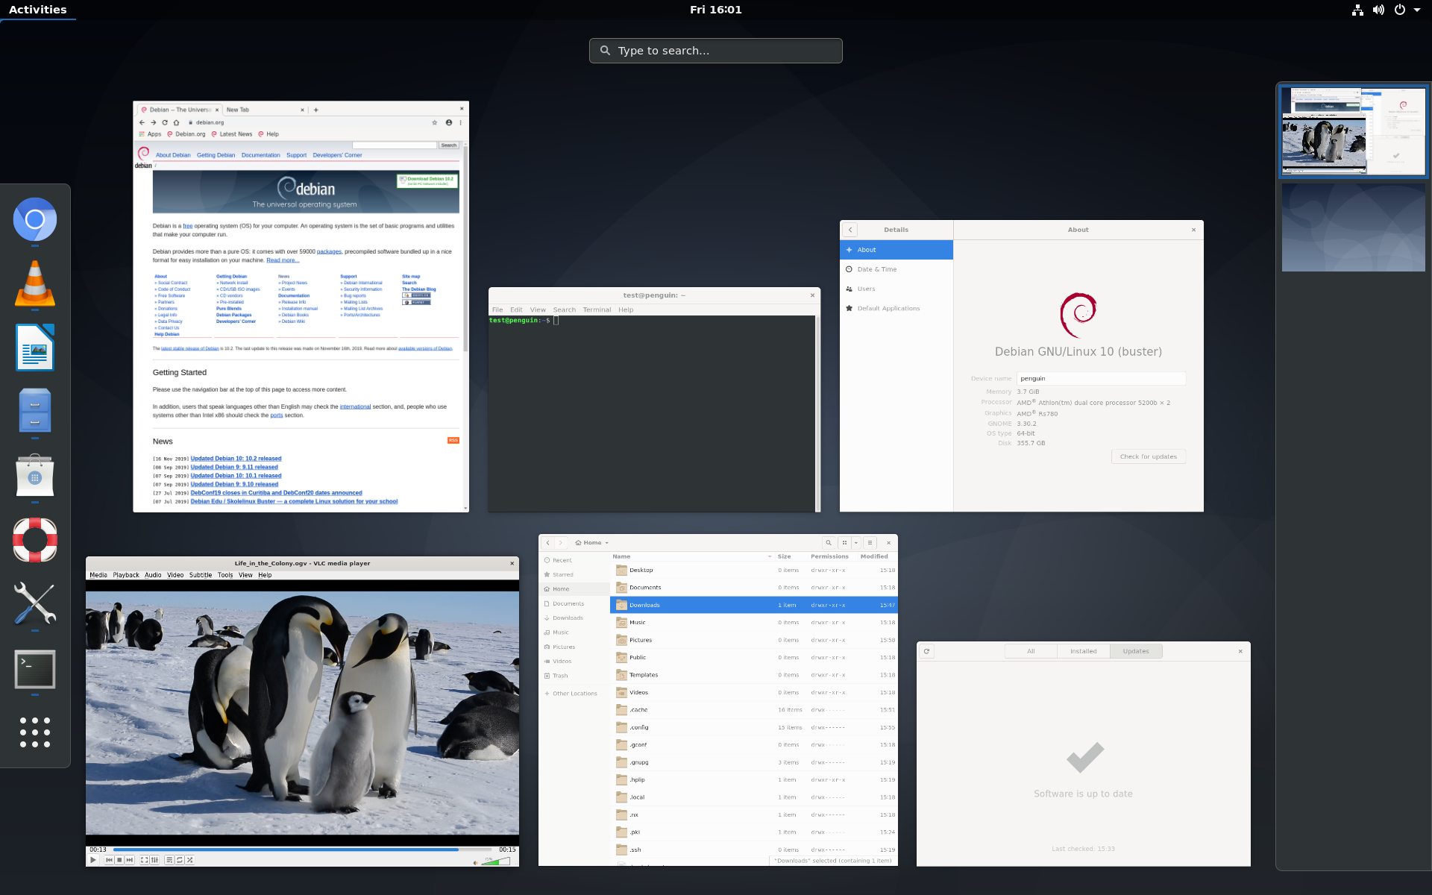Click the About section in Settings sidebar
The height and width of the screenshot is (895, 1432).
pyautogui.click(x=896, y=250)
